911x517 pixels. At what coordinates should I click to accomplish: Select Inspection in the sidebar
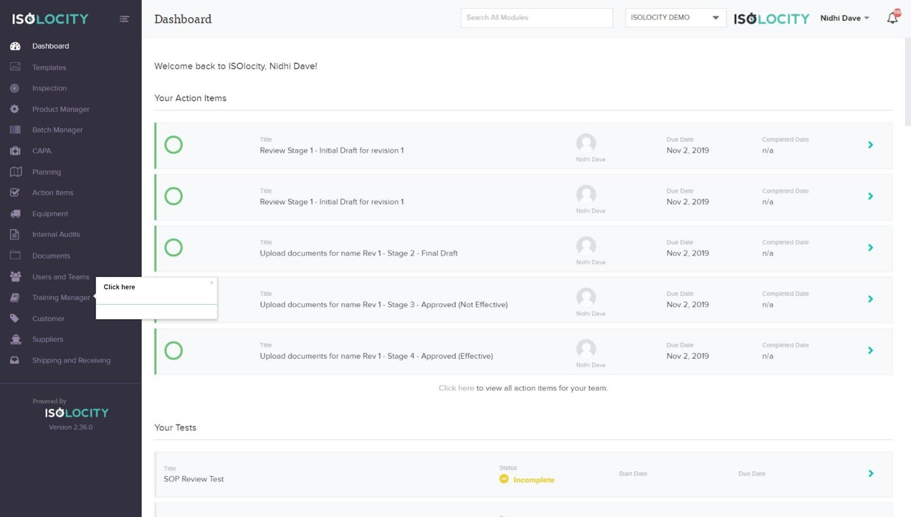(50, 88)
